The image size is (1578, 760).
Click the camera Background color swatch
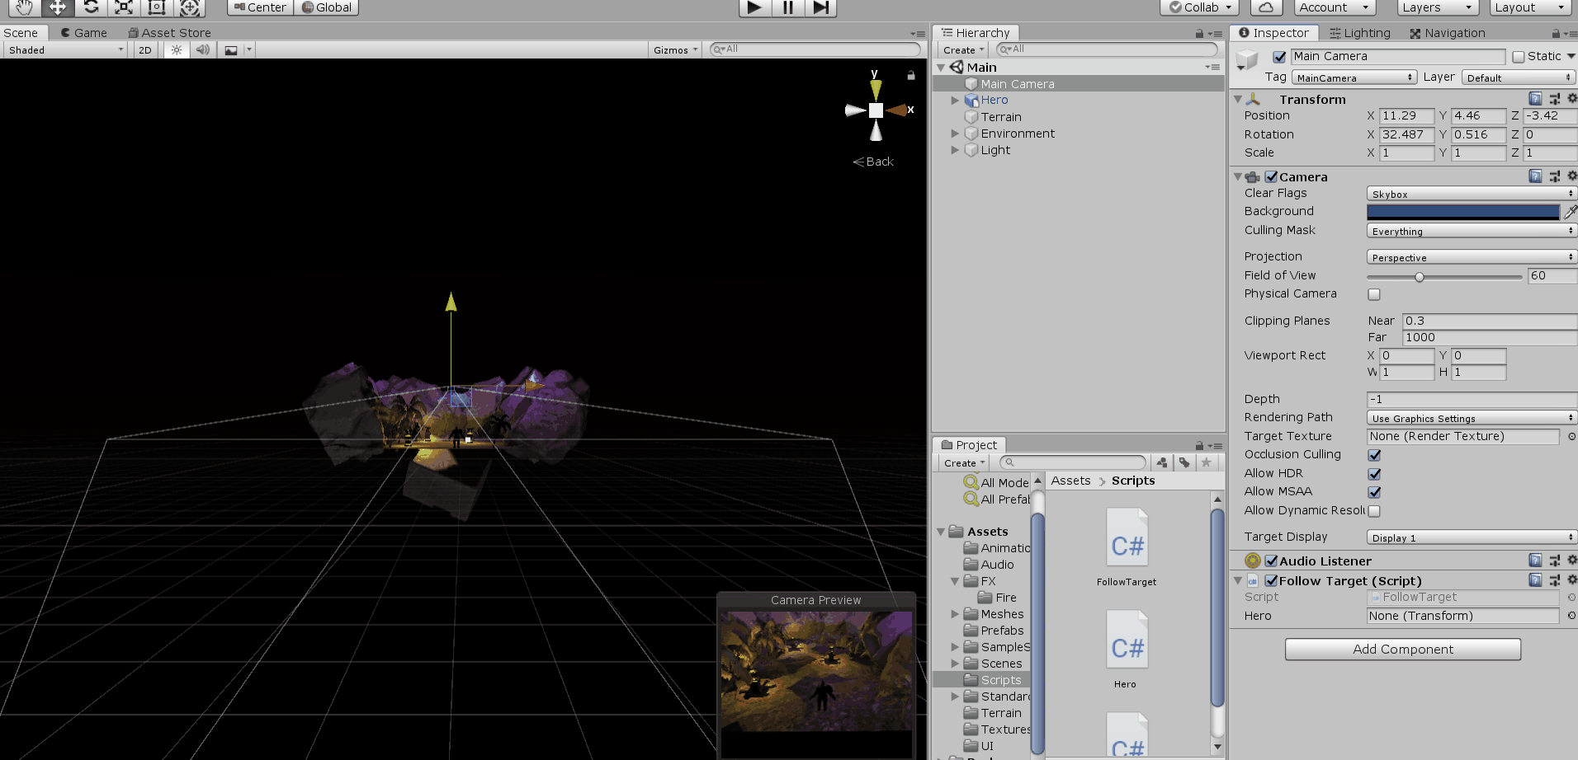[x=1461, y=211]
